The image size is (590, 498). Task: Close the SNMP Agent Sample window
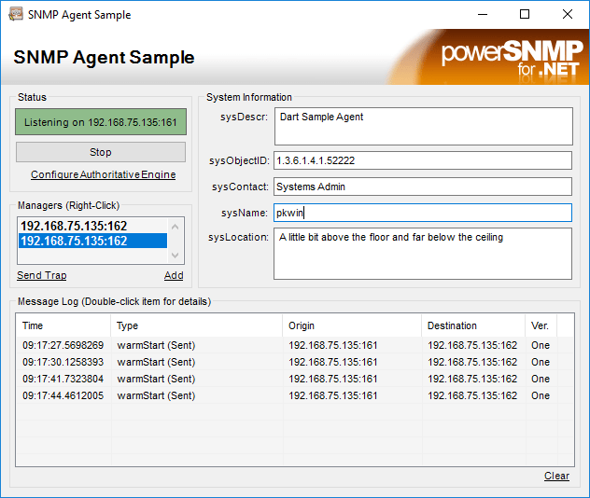[x=568, y=15]
